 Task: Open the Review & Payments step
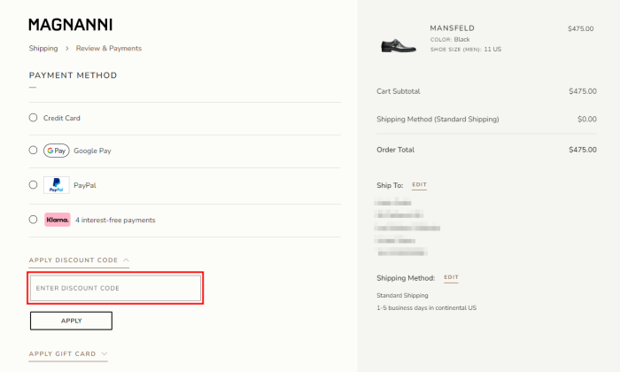coord(109,48)
